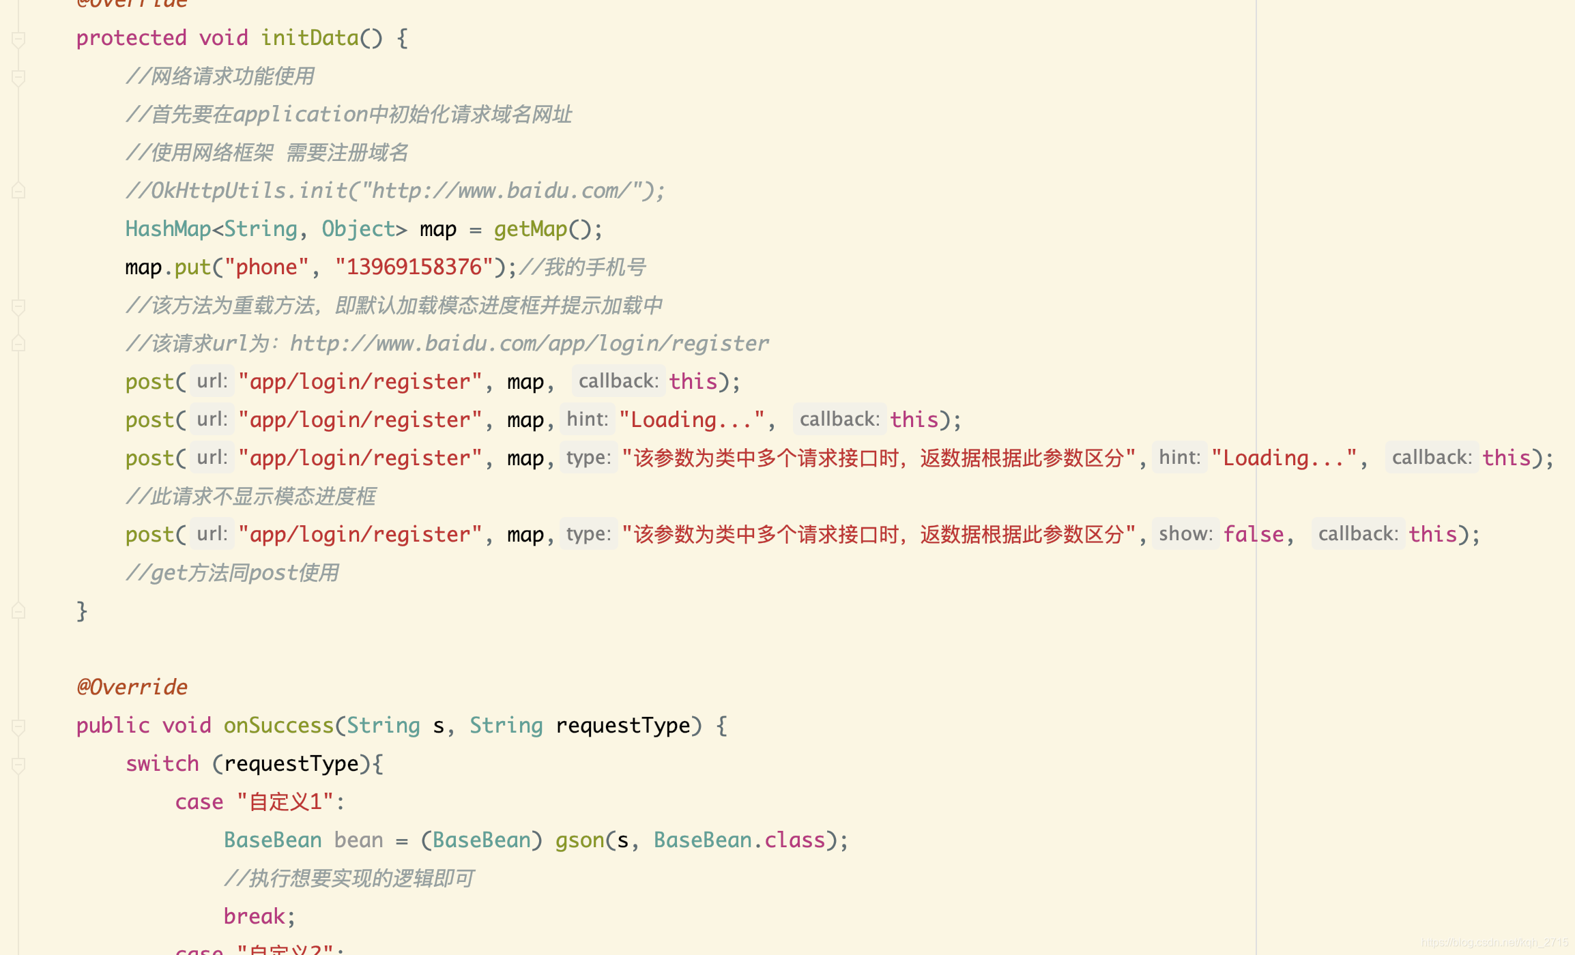Click the //此请求不显示模态进度框 comment
This screenshot has width=1575, height=955.
pos(250,496)
